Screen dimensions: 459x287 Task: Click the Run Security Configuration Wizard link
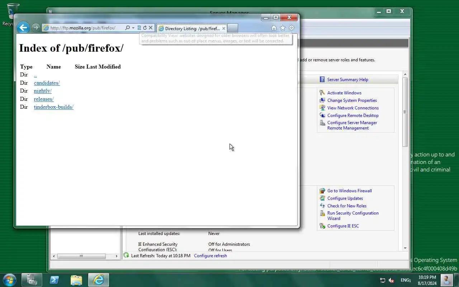tap(353, 216)
